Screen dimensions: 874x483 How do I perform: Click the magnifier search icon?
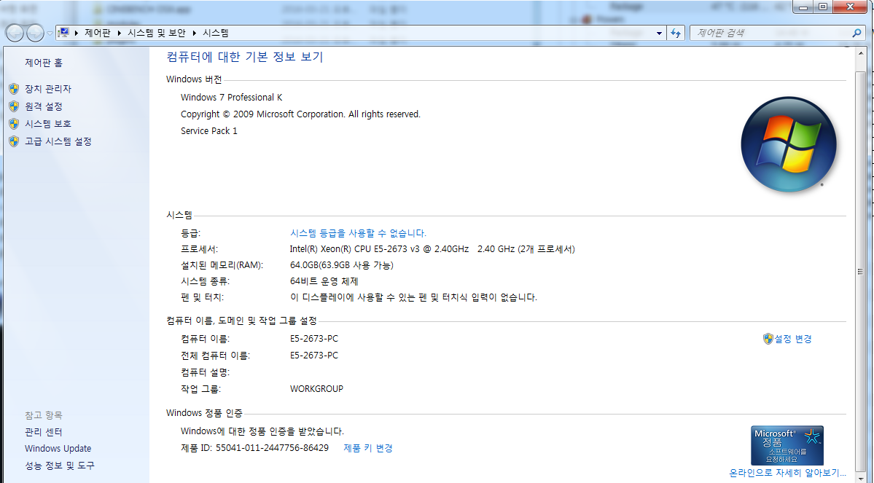click(857, 33)
